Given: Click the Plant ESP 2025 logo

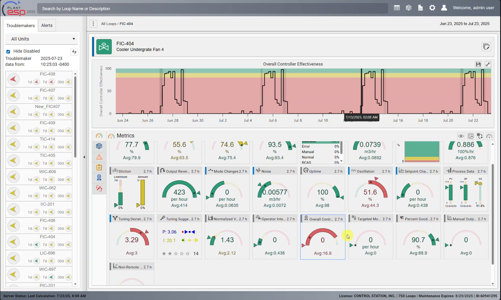Looking at the screenshot, I should [19, 8].
